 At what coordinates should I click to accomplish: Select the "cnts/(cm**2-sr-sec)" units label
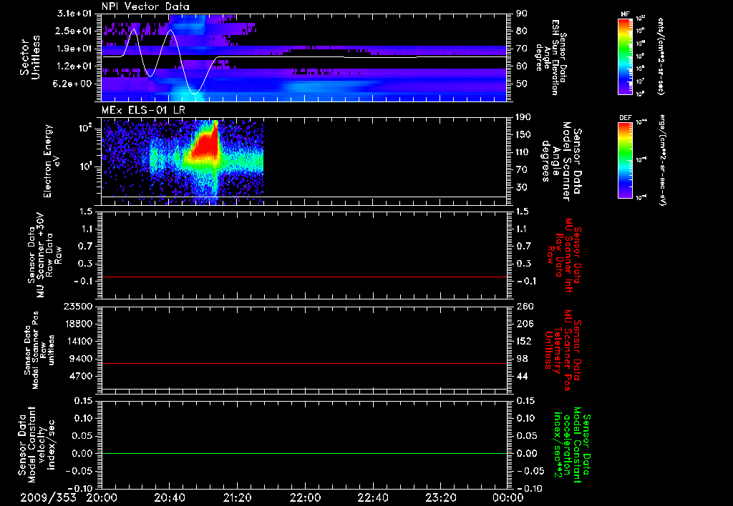(x=661, y=56)
